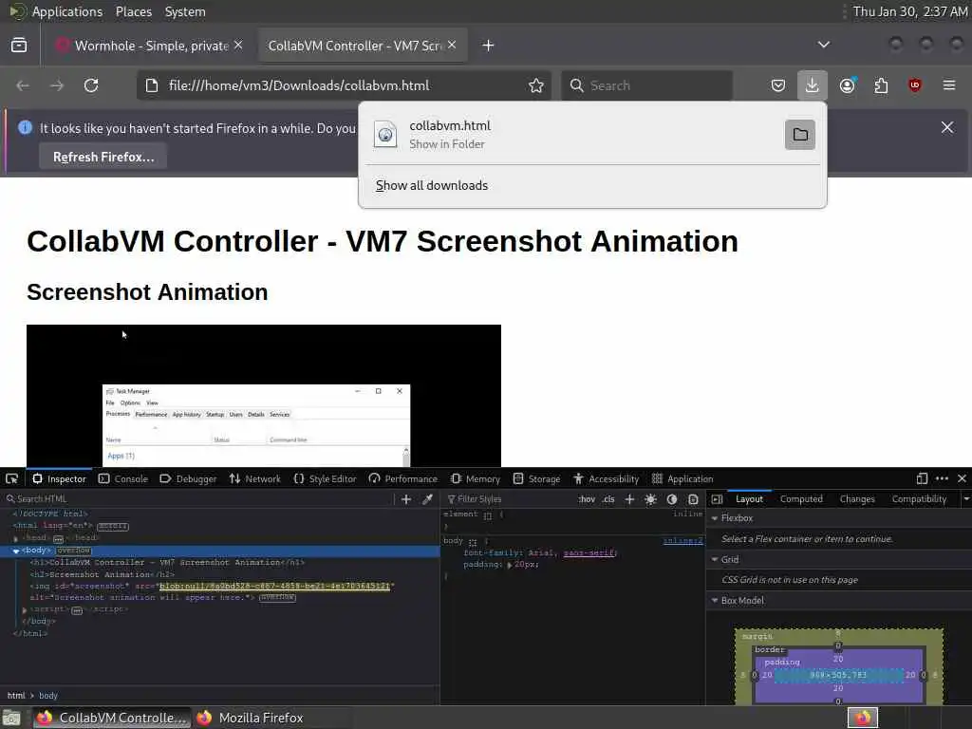Click Show all downloads
Image resolution: width=972 pixels, height=729 pixels.
432,185
